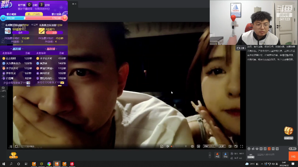This screenshot has width=298, height=167.
Task: Open the recording dropdown above the chat
Action: (x=241, y=48)
